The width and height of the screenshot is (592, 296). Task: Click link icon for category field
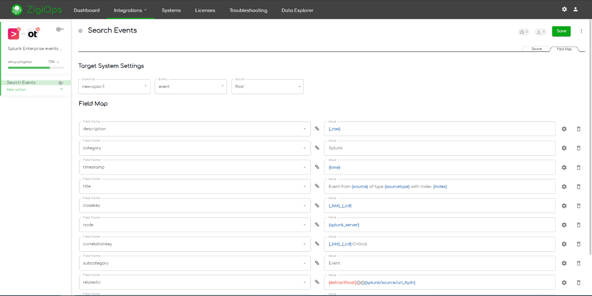click(x=317, y=148)
